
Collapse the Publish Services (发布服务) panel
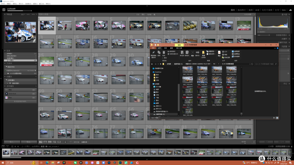pos(5,86)
